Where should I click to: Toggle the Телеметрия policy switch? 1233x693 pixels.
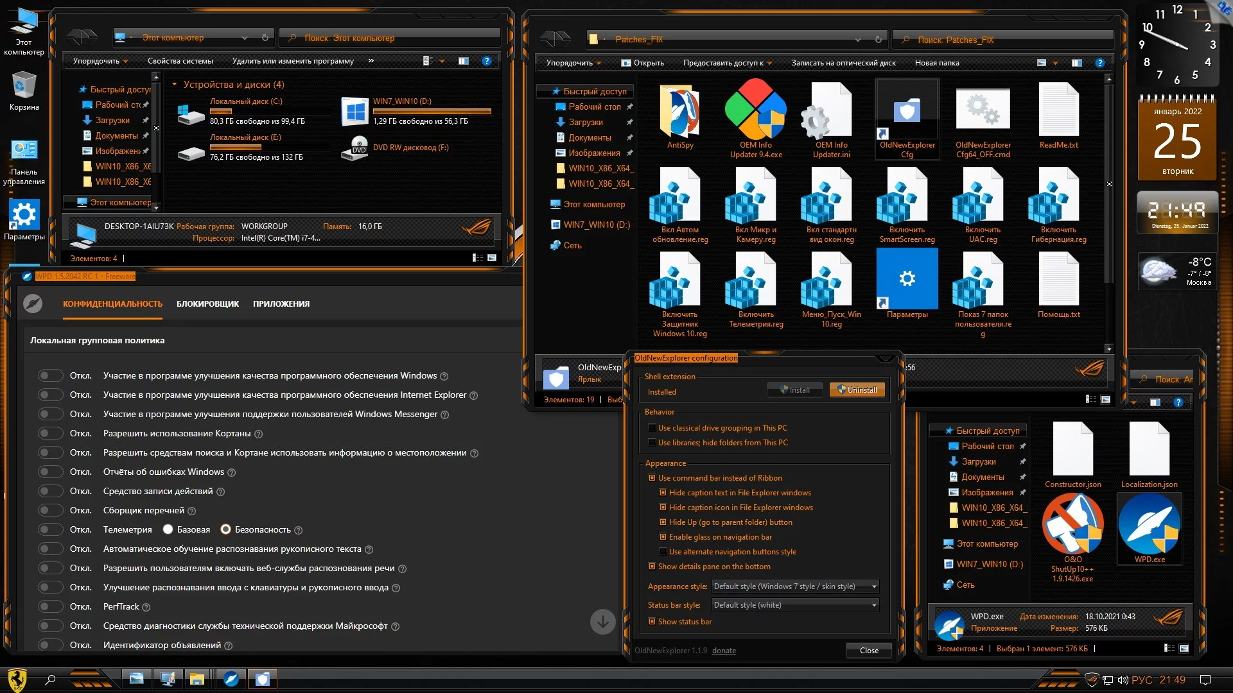(x=50, y=529)
